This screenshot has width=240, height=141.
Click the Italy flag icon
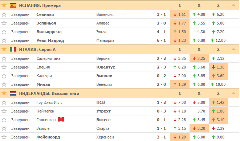(13, 49)
